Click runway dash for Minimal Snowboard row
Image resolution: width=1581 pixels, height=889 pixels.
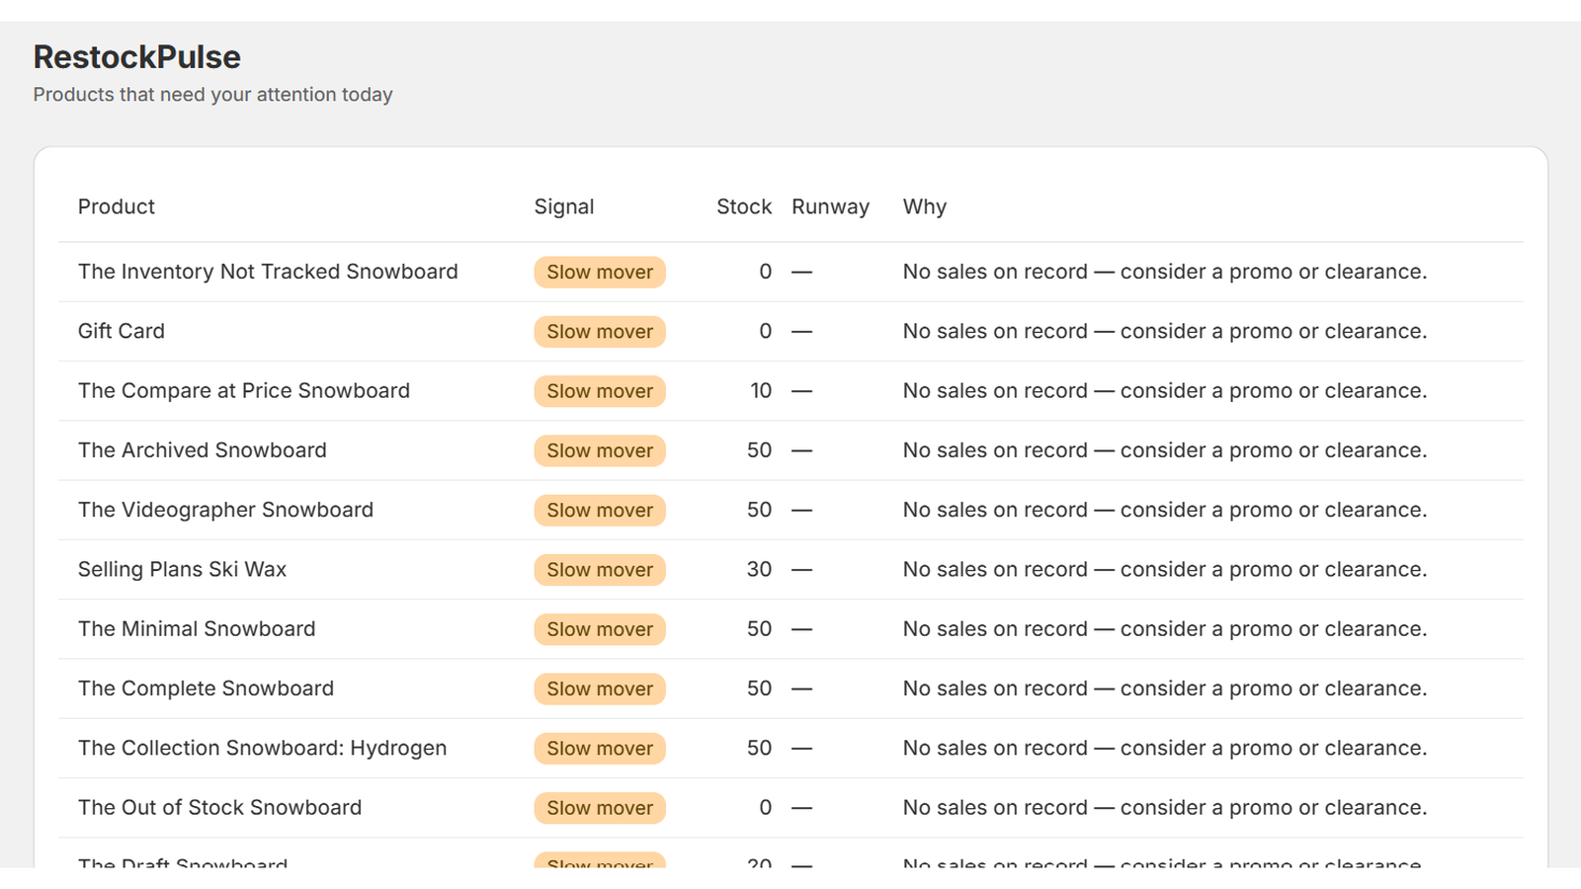point(801,629)
